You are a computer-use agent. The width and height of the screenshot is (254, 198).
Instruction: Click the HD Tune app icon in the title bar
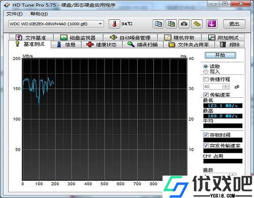point(7,5)
